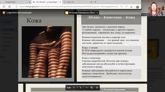Zoom in with the plus button
This screenshot has height=92, width=165.
coord(97,88)
